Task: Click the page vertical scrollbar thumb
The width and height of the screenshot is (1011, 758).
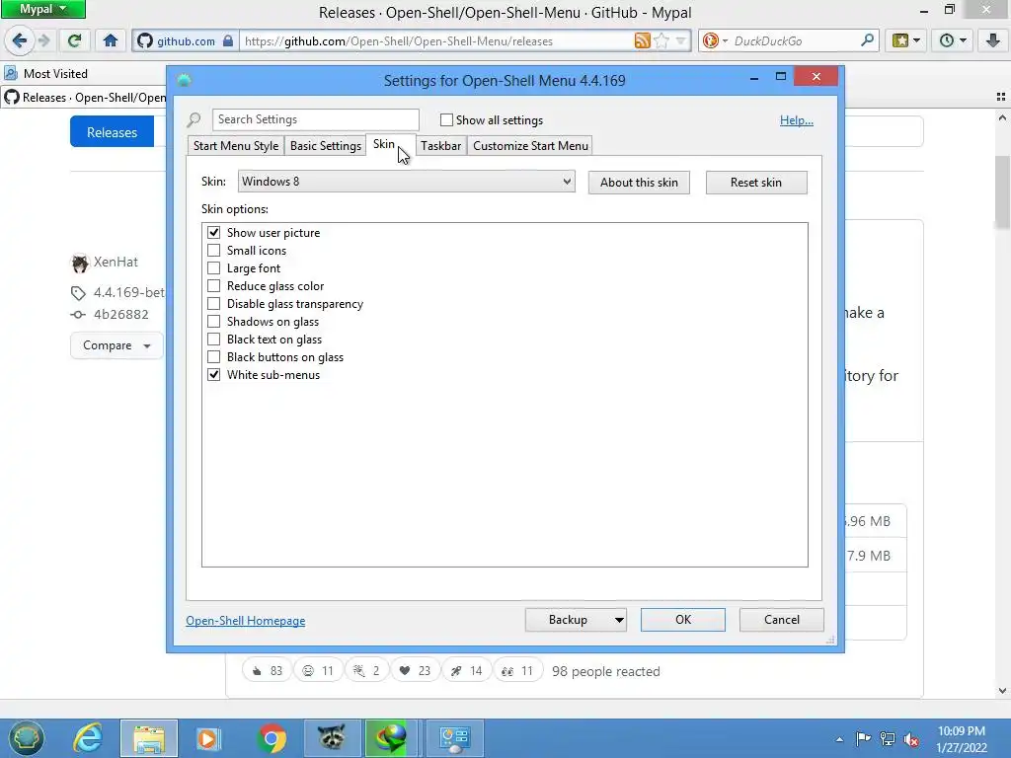Action: point(1002,192)
